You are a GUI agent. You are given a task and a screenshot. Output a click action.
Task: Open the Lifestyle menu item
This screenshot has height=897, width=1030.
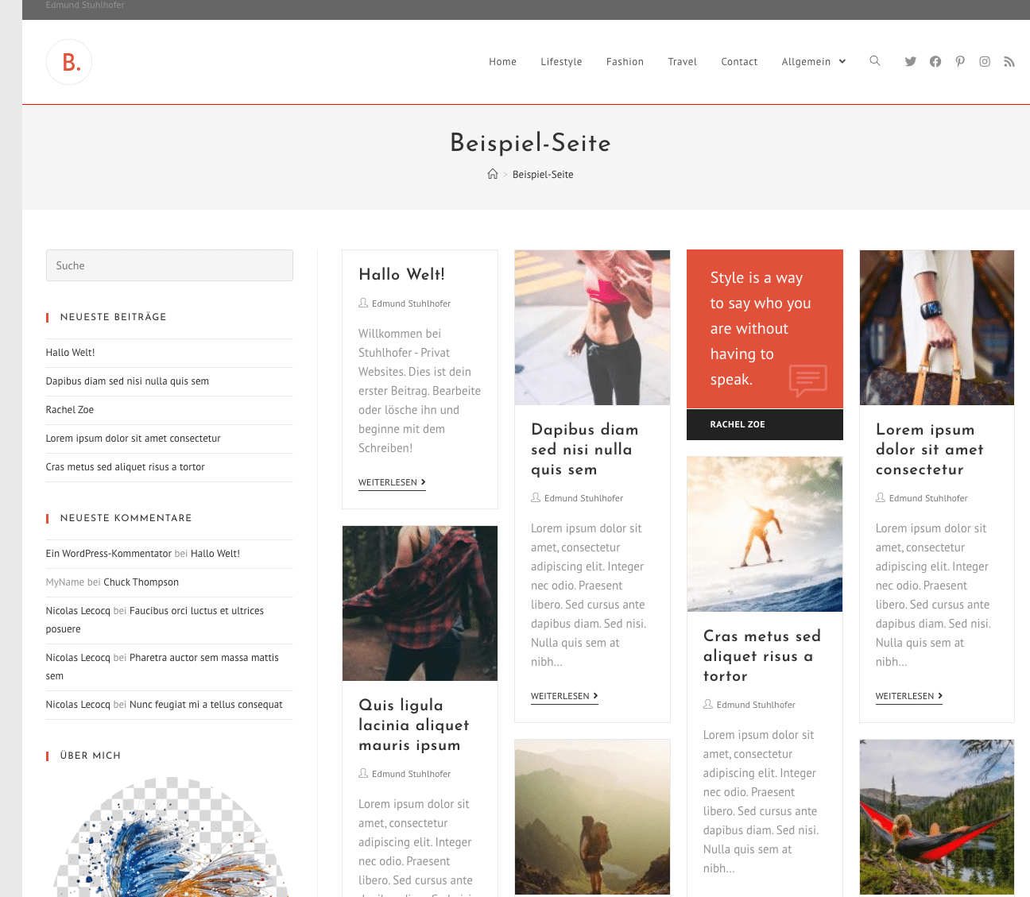tap(561, 62)
